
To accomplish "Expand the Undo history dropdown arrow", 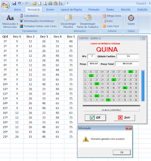I will (x=23, y=3).
